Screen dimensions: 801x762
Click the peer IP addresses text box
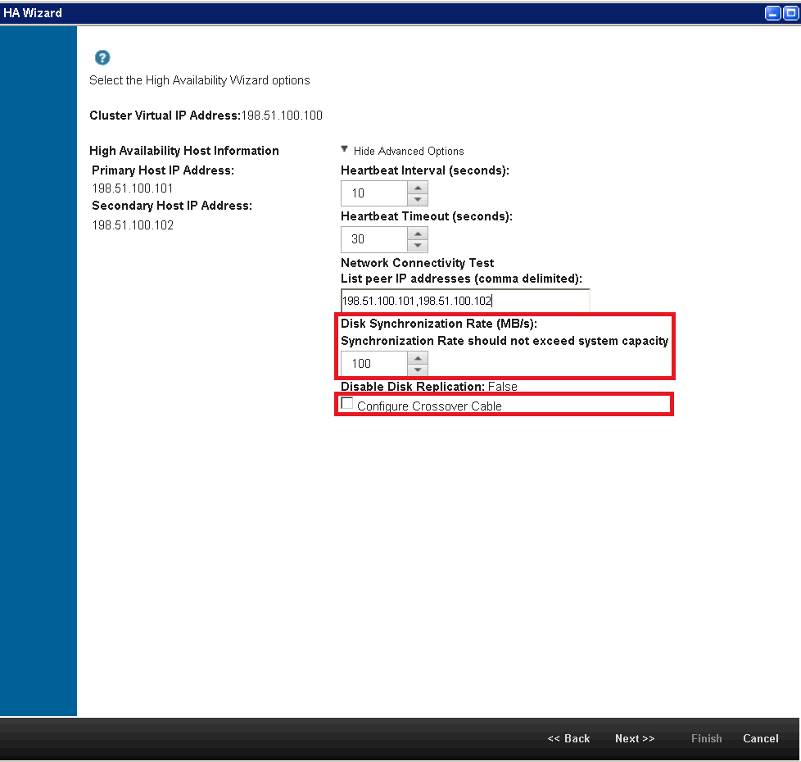[465, 301]
